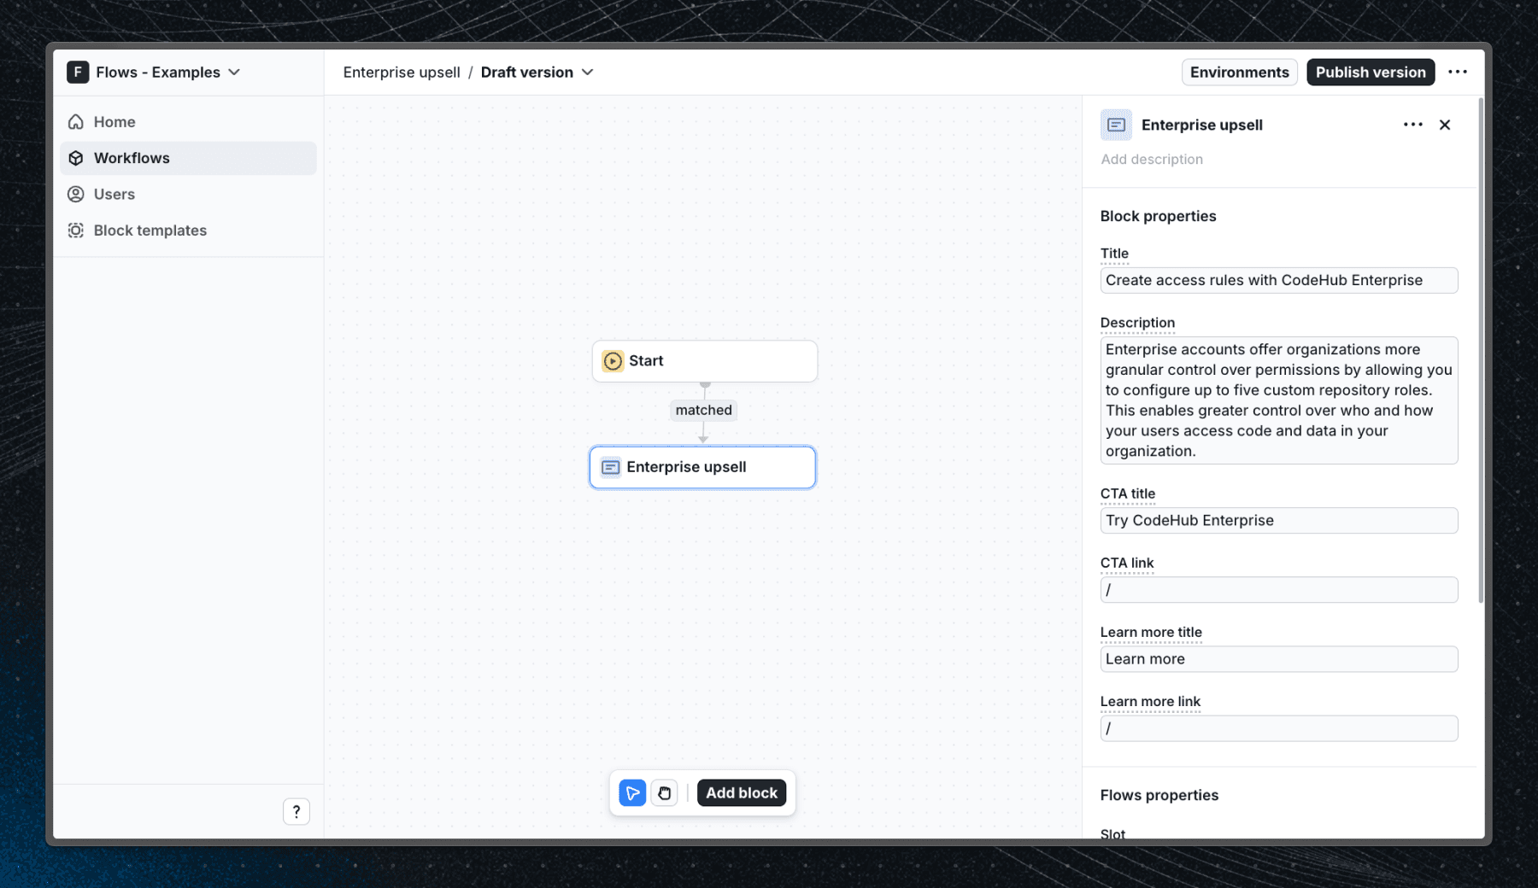Viewport: 1538px width, 888px height.
Task: Click the Publish version button
Action: pyautogui.click(x=1370, y=72)
